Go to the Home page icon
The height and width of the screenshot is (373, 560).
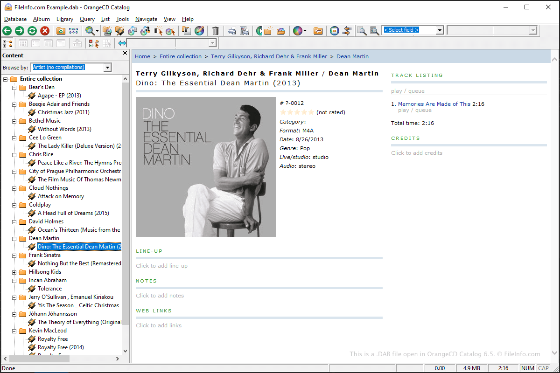click(x=61, y=31)
